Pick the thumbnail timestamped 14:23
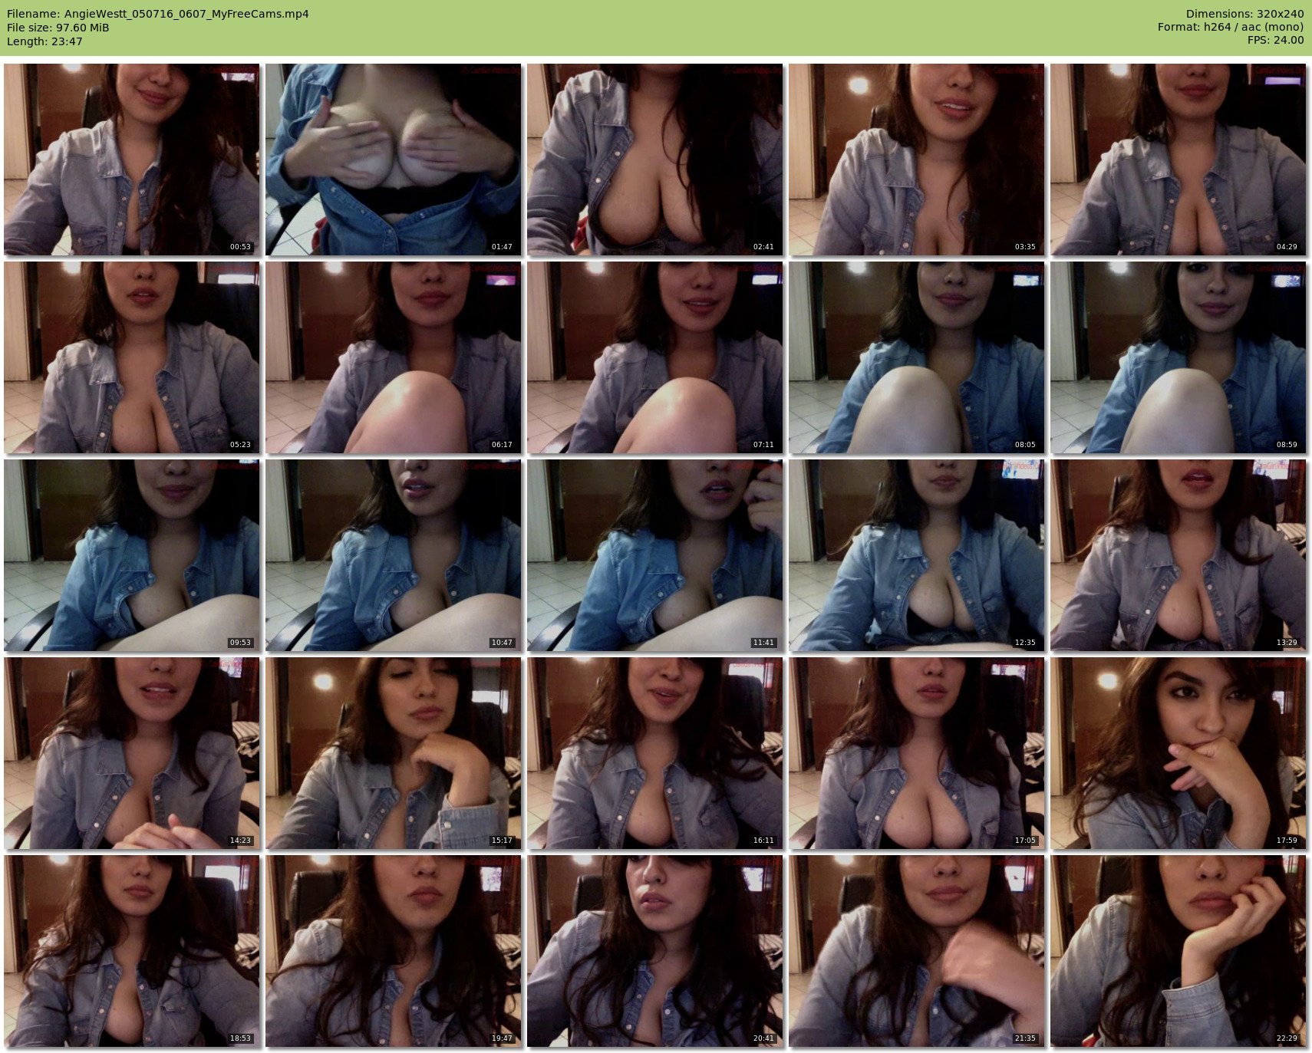The width and height of the screenshot is (1312, 1053). (131, 753)
